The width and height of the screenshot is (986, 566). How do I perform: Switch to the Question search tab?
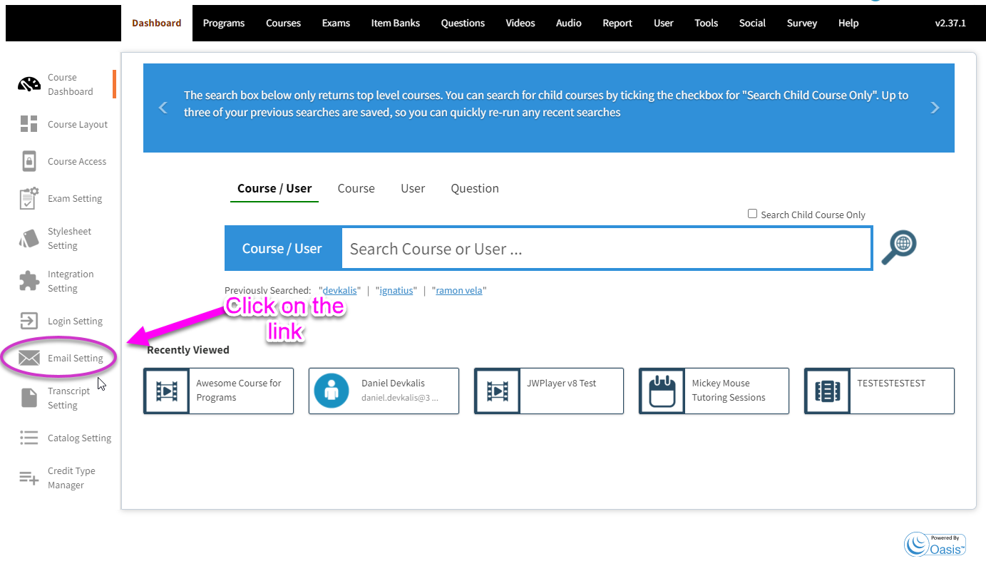[475, 188]
